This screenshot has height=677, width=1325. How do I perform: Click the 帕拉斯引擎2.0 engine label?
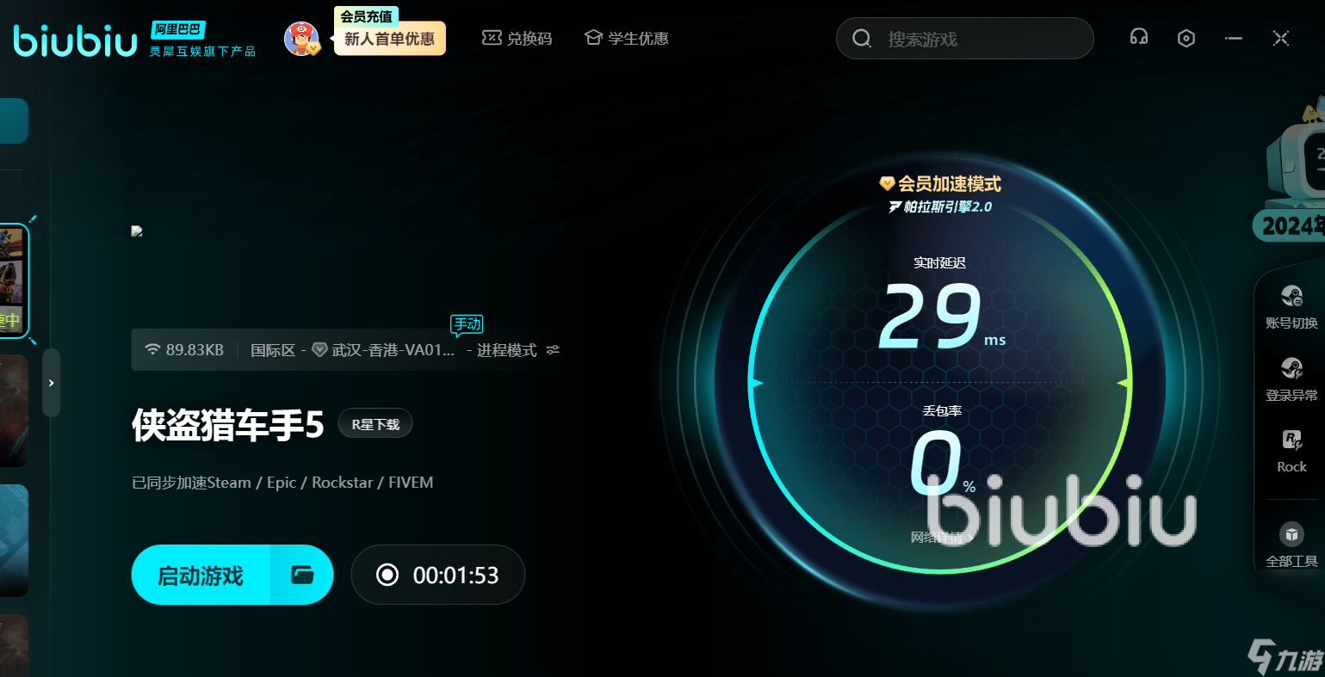(x=940, y=206)
